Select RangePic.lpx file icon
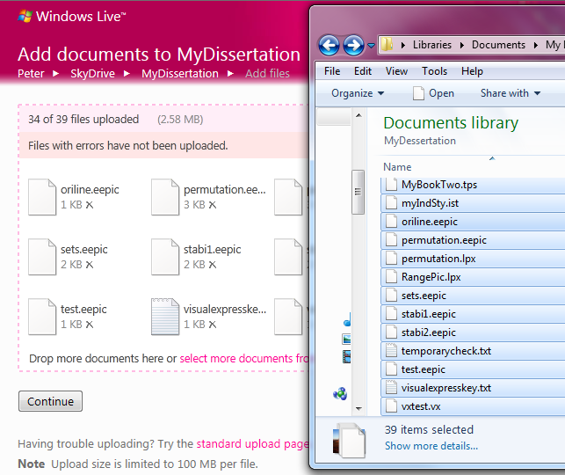 coord(391,277)
